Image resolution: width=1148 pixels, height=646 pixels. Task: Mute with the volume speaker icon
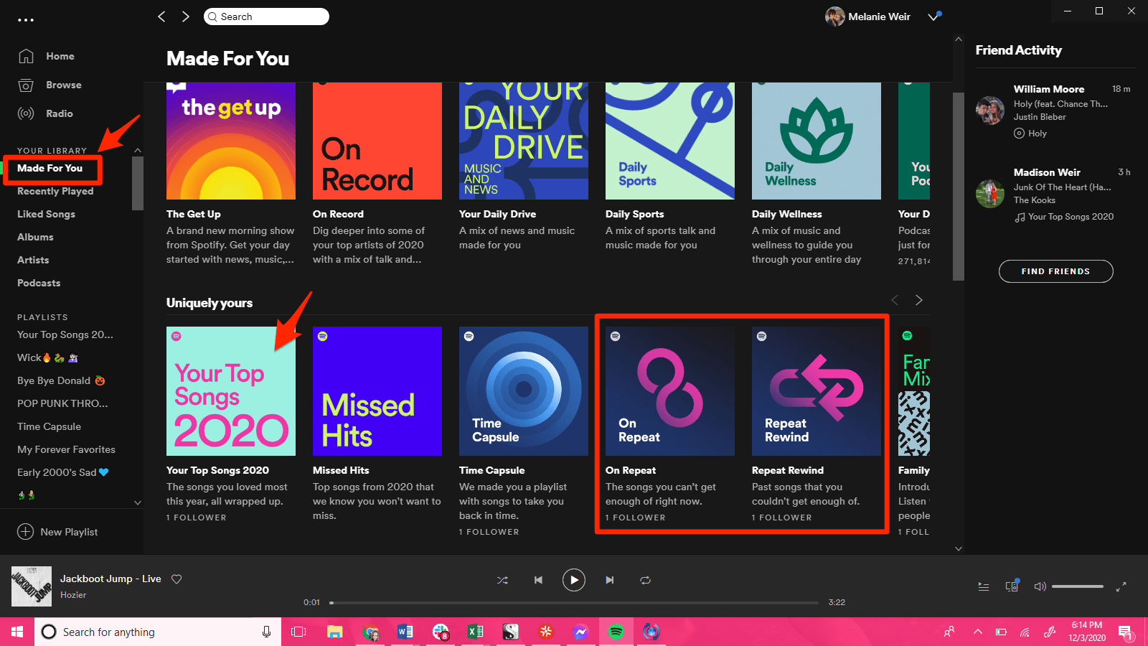(x=1040, y=586)
